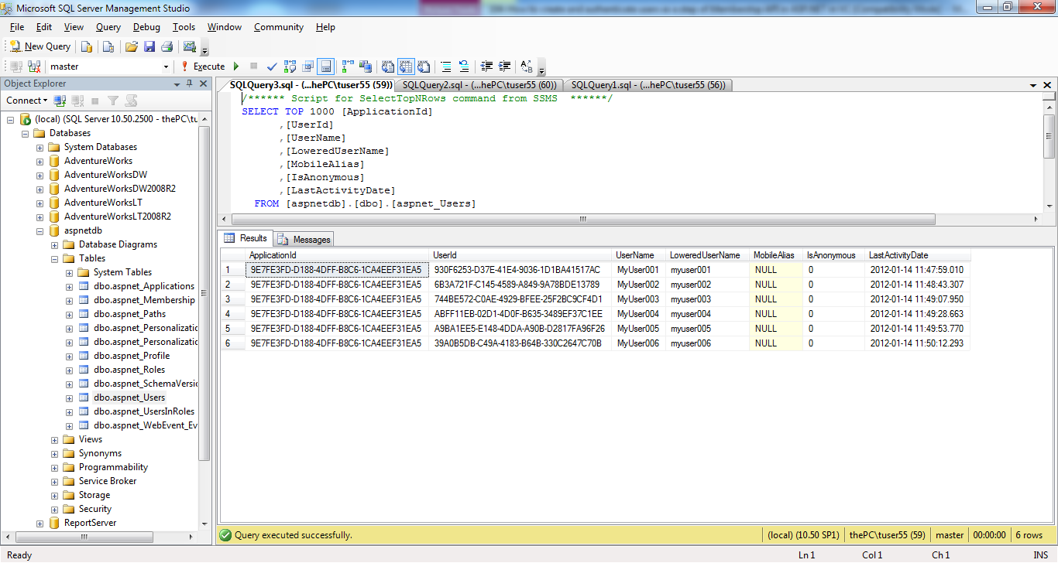Comment out the selected lines
This screenshot has height=563, width=1058.
(x=446, y=67)
